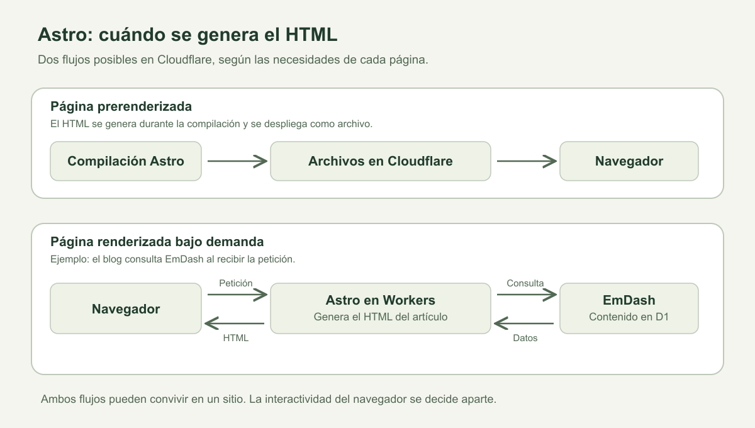Click the 'Consulta' arrow label
Image resolution: width=755 pixels, height=428 pixels.
coord(525,283)
